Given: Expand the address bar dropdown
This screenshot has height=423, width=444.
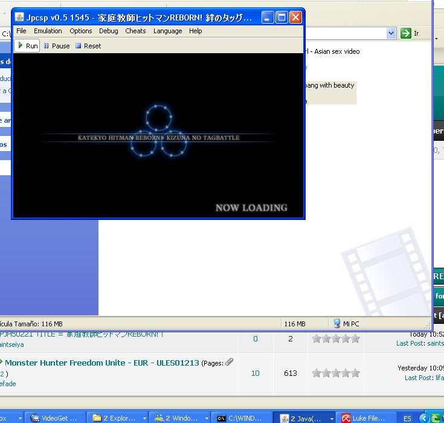Looking at the screenshot, I should pos(391,33).
